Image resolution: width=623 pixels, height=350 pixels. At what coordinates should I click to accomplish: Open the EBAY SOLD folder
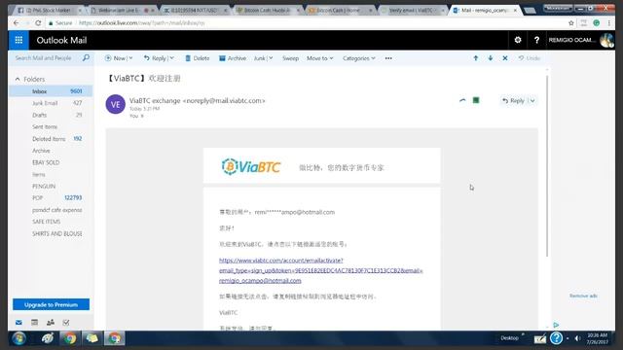[x=51, y=162]
